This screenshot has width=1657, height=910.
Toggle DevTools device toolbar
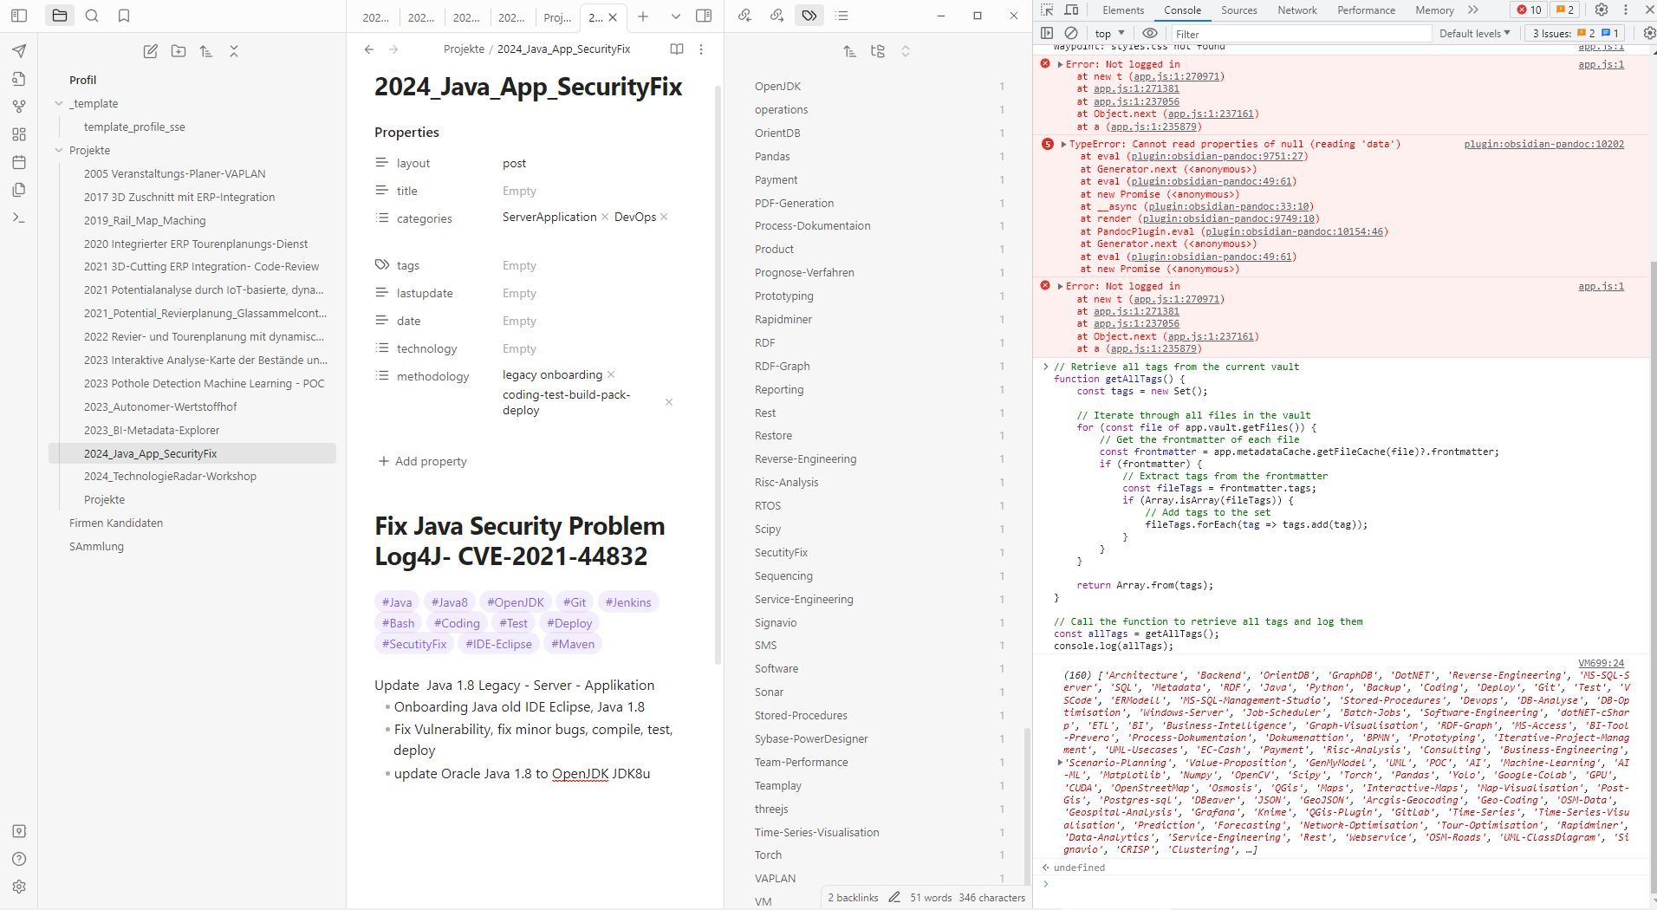(x=1071, y=10)
